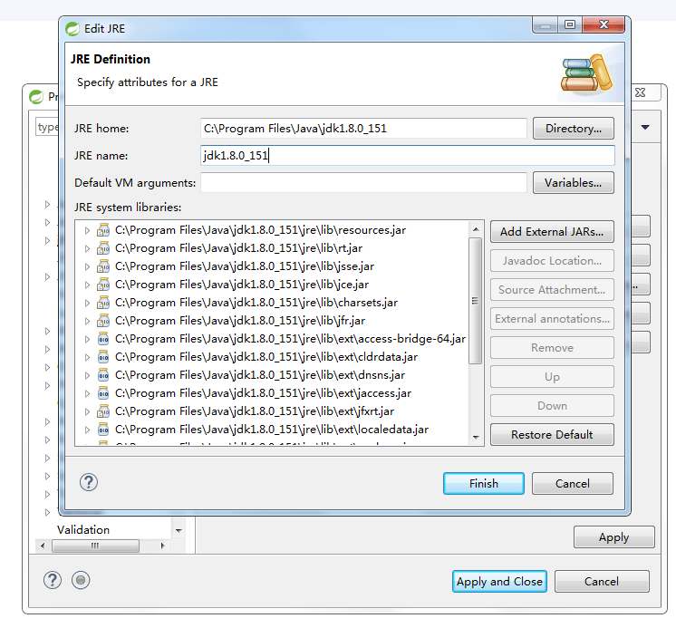The height and width of the screenshot is (628, 676).
Task: Click the jar icon for jaccess.jar
Action: (103, 393)
